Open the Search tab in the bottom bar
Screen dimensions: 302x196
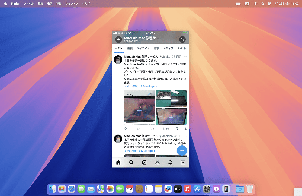(x=131, y=162)
